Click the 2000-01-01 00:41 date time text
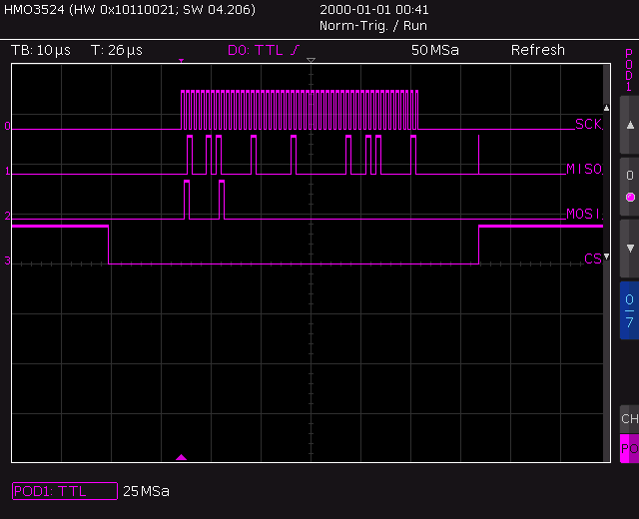The width and height of the screenshot is (639, 519). click(x=374, y=9)
